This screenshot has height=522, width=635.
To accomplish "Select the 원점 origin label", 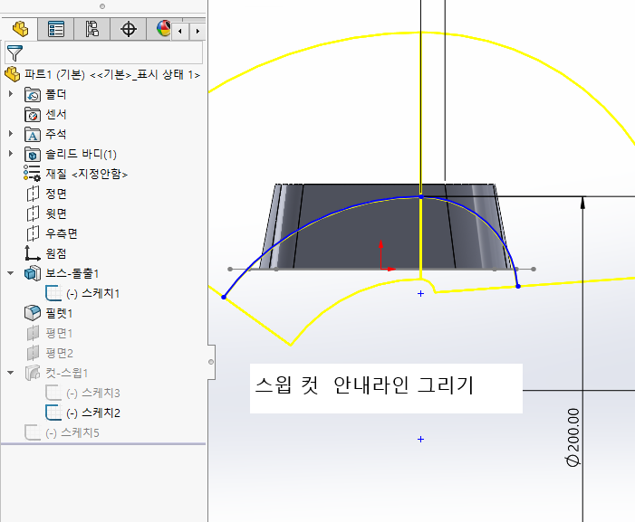I will [56, 253].
